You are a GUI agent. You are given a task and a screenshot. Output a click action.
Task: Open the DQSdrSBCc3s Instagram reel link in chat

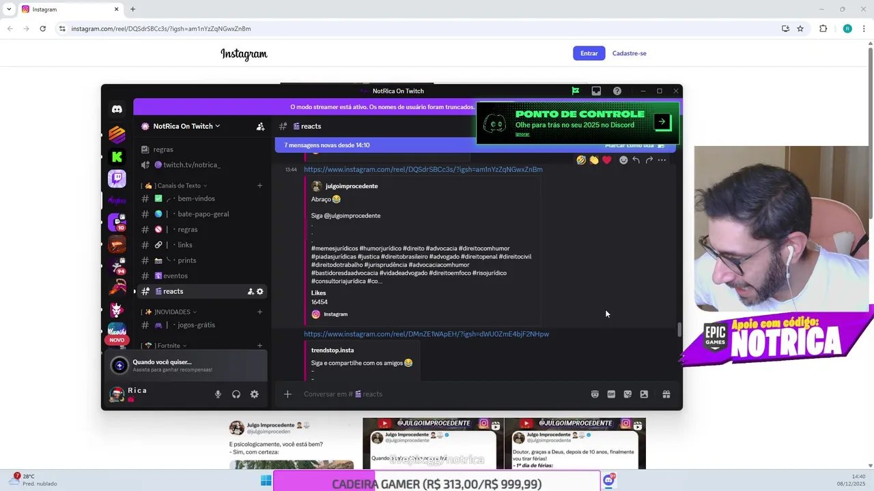[423, 169]
